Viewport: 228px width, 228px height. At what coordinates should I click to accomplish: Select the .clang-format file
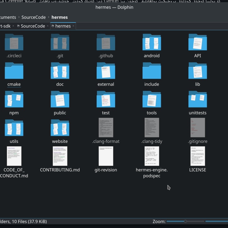[106, 128]
